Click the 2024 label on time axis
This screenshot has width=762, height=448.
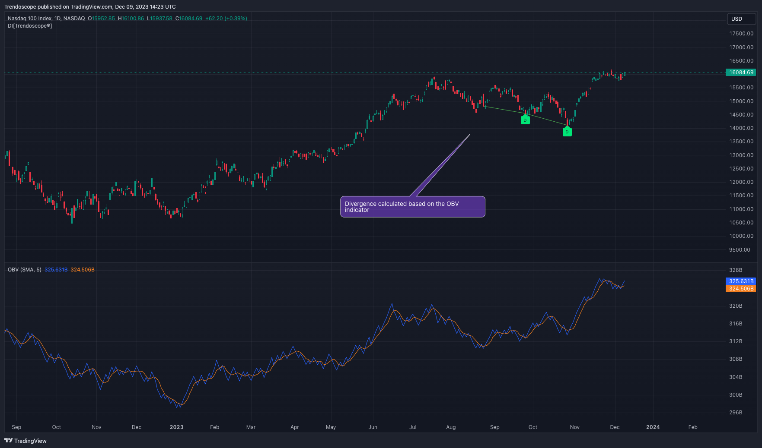[x=653, y=427]
